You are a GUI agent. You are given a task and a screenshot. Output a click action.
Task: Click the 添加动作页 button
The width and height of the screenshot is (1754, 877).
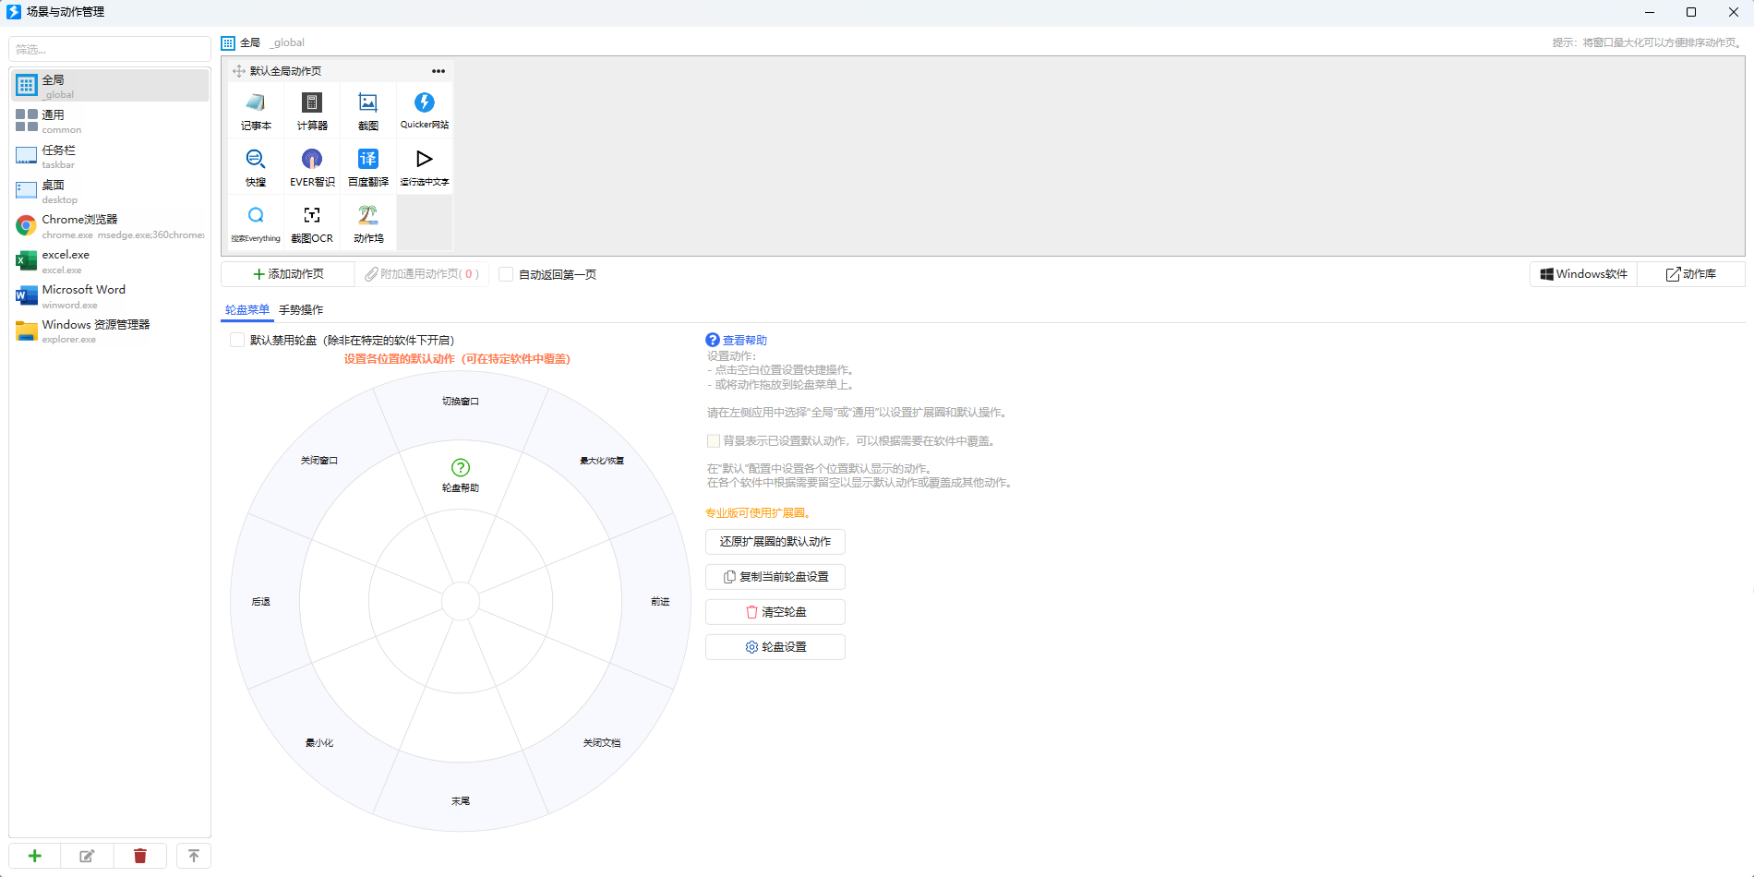coord(288,274)
